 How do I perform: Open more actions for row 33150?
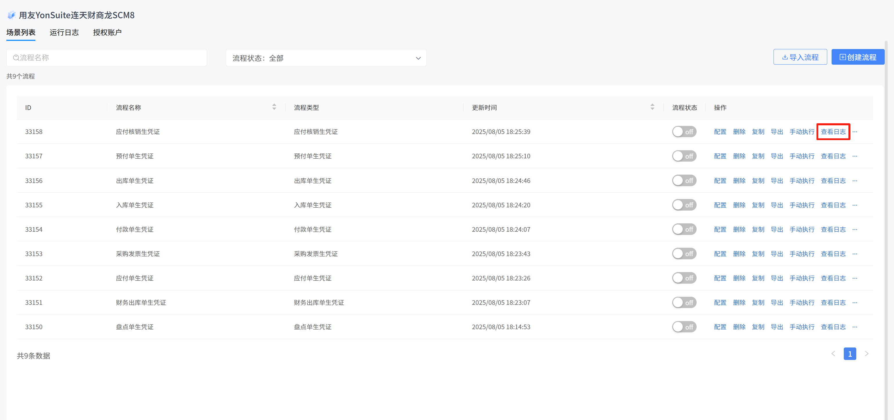tap(855, 327)
